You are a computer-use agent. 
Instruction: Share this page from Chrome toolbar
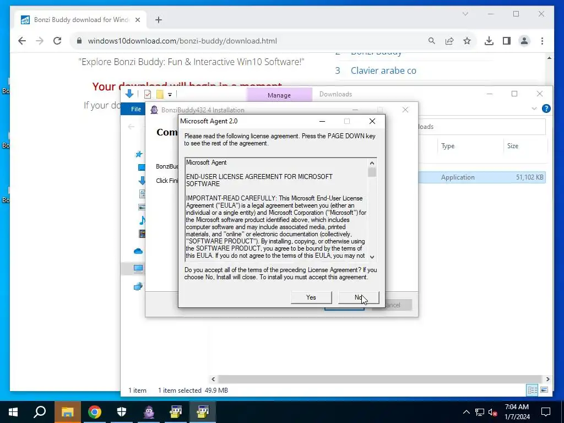[449, 41]
